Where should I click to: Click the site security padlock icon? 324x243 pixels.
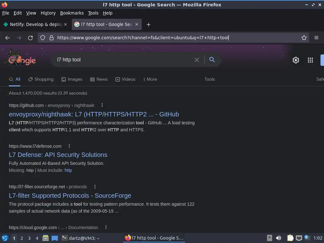[x=52, y=38]
